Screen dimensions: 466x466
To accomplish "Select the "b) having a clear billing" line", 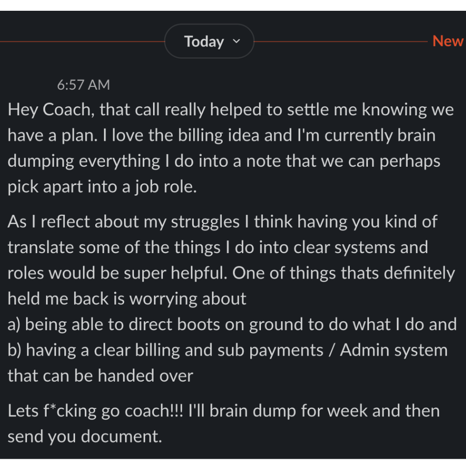I will click(x=228, y=350).
